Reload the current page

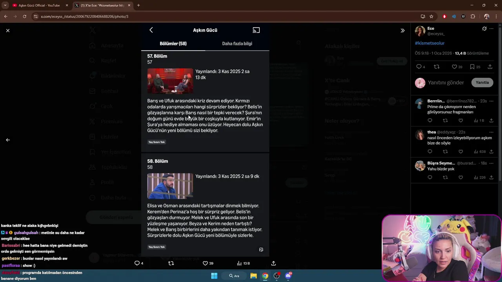(x=24, y=16)
